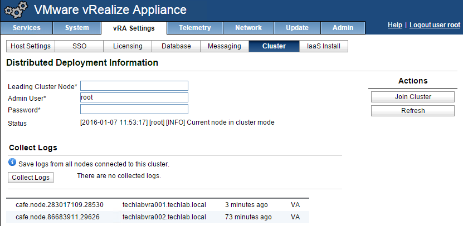Open the IaaS Install sub-tab

tap(324, 46)
